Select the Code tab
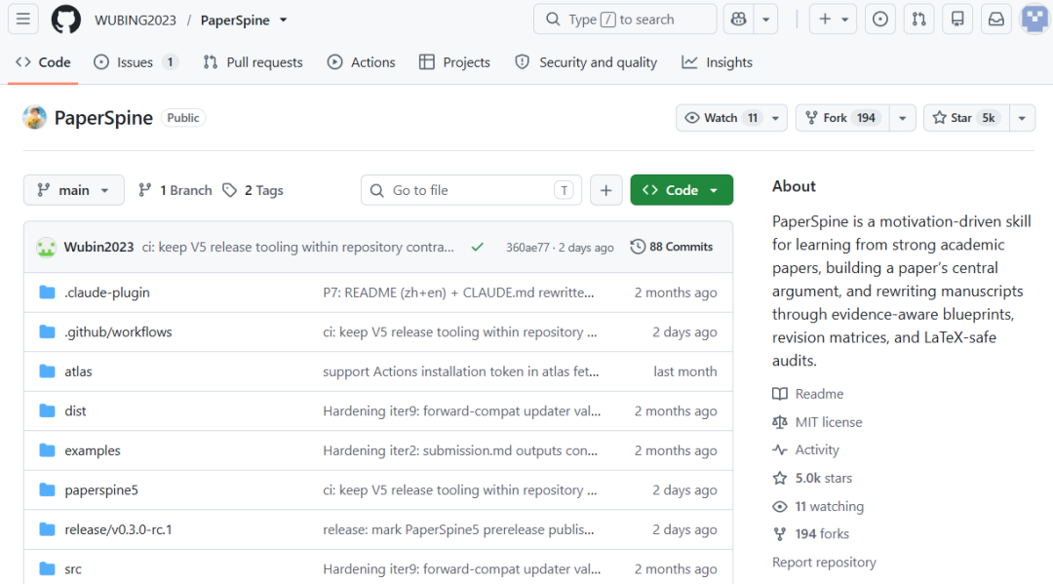1053x584 pixels. pos(43,62)
